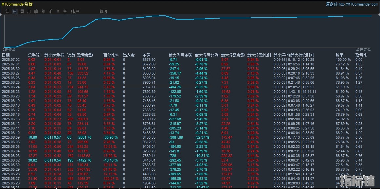Click the balance value 6430.33
Screen dimensions: 380x189
pos(149,137)
